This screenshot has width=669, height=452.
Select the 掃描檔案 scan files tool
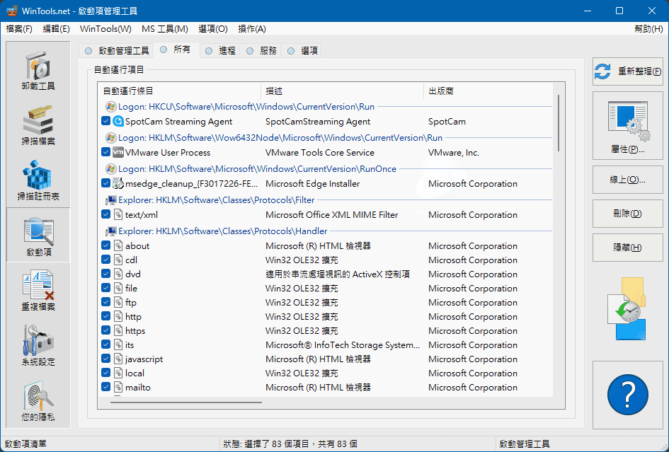coord(38,126)
